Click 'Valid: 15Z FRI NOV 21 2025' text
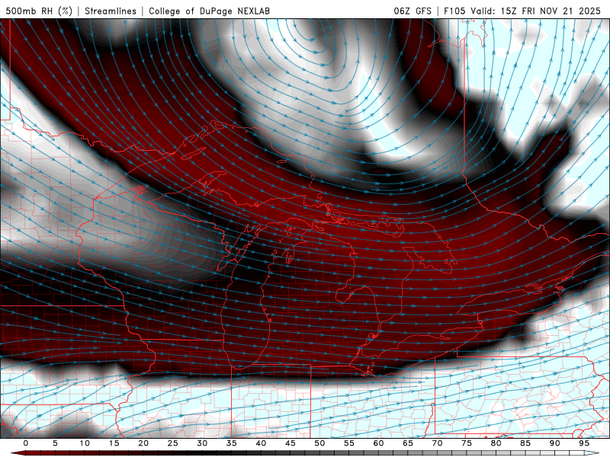Screen dimensions: 610x457 pos(536,11)
